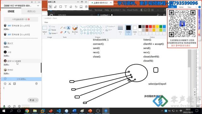Collapse the 上课中 status bar chevron
The height and width of the screenshot is (114, 202).
[111, 3]
